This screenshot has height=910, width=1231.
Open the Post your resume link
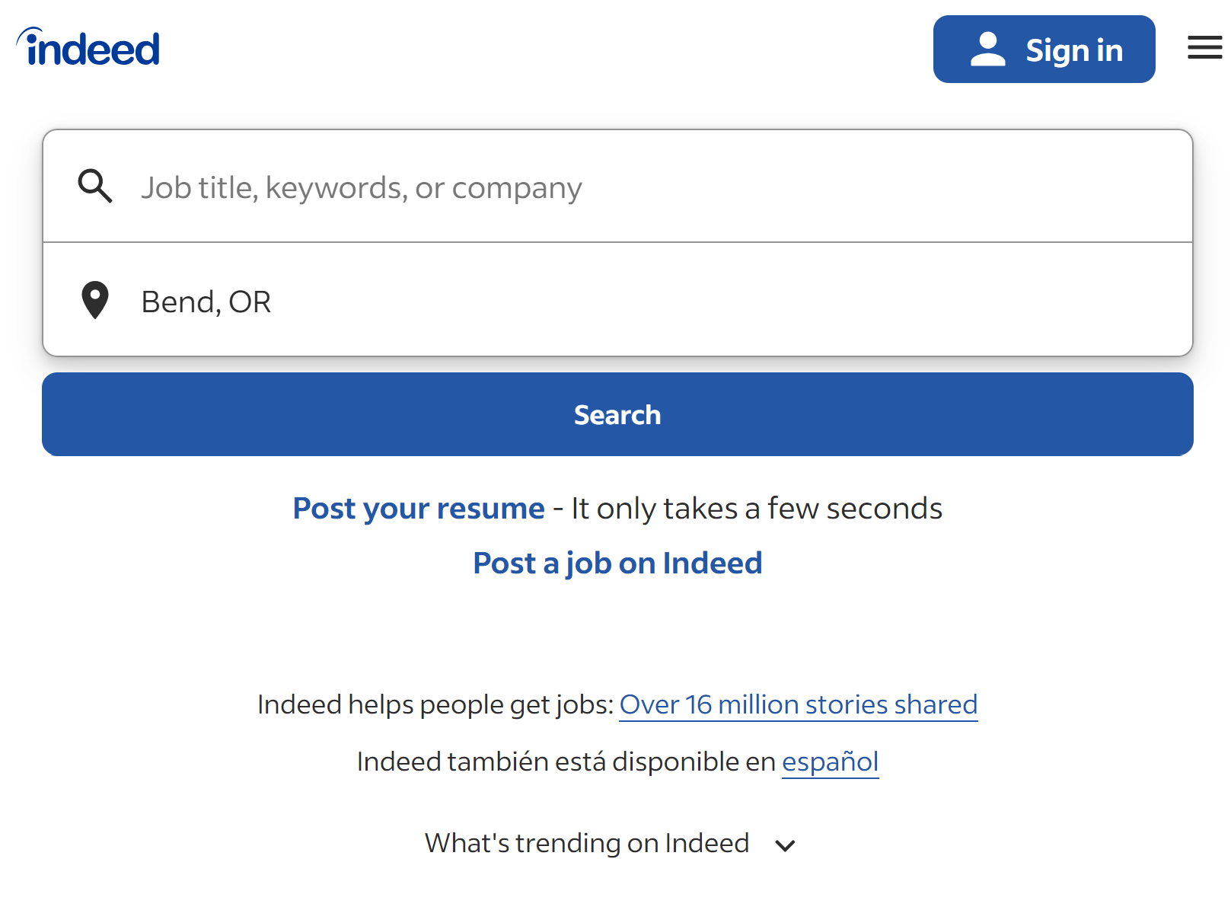coord(418,508)
